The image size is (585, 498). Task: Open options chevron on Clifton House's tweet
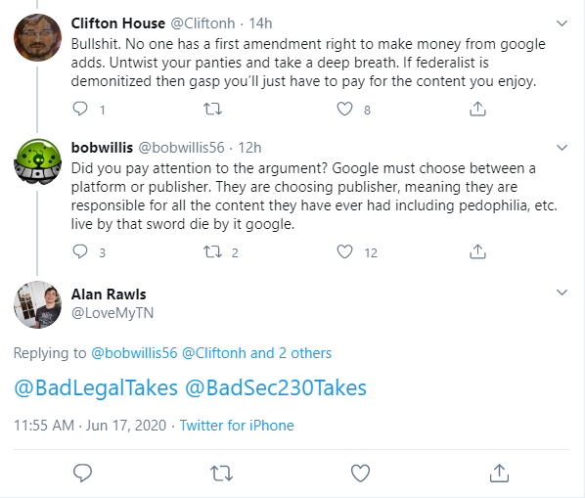click(x=562, y=23)
